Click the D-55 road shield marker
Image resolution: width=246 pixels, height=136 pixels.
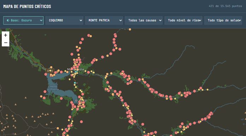pos(50,71)
